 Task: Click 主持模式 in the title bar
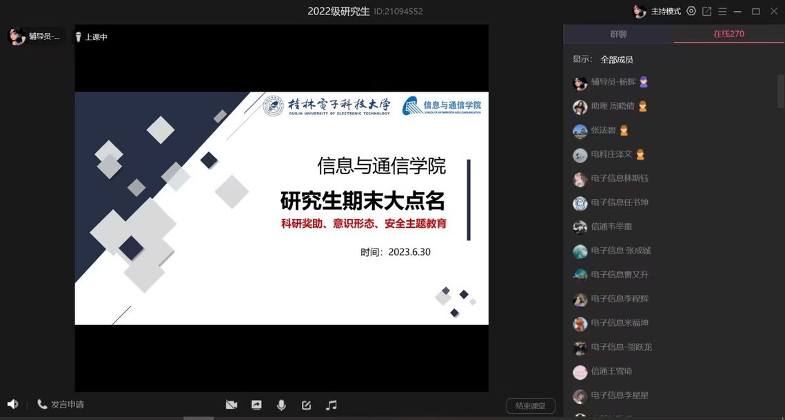[x=666, y=12]
